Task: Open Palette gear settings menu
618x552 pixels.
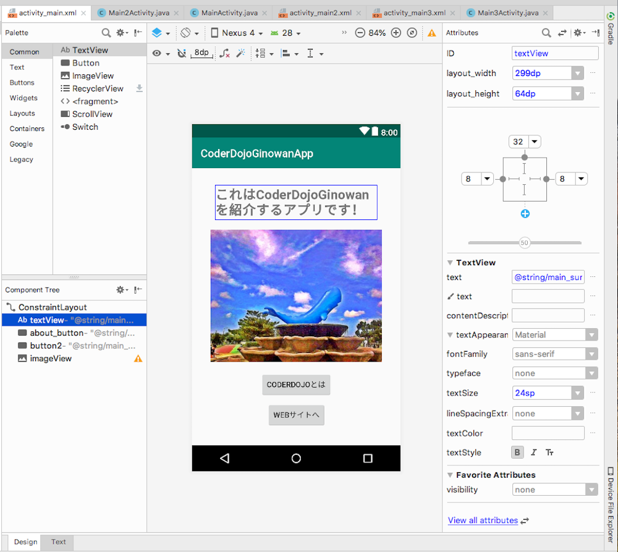Action: coord(122,33)
